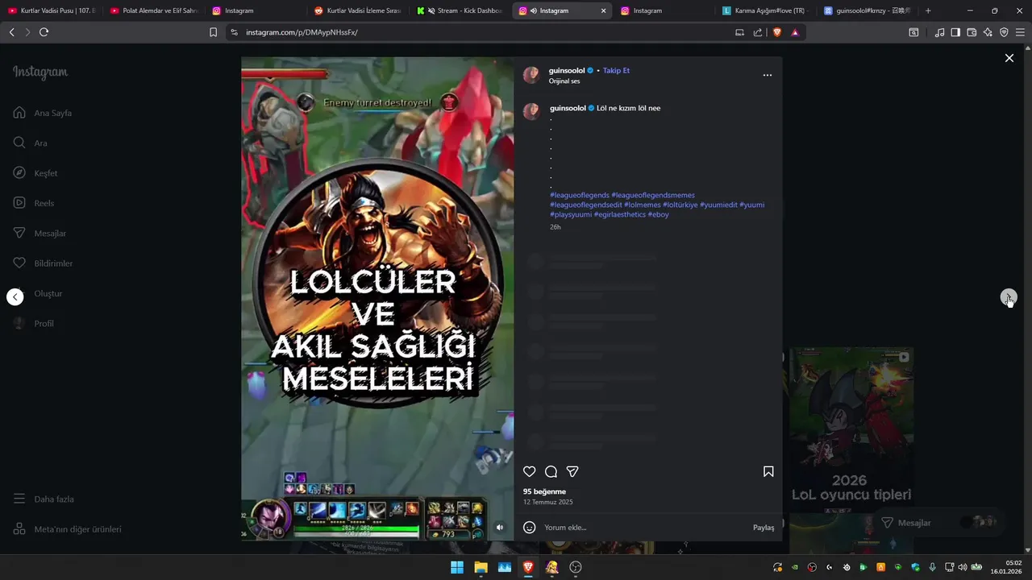Click the Yorum ekle comment field

tap(645, 528)
